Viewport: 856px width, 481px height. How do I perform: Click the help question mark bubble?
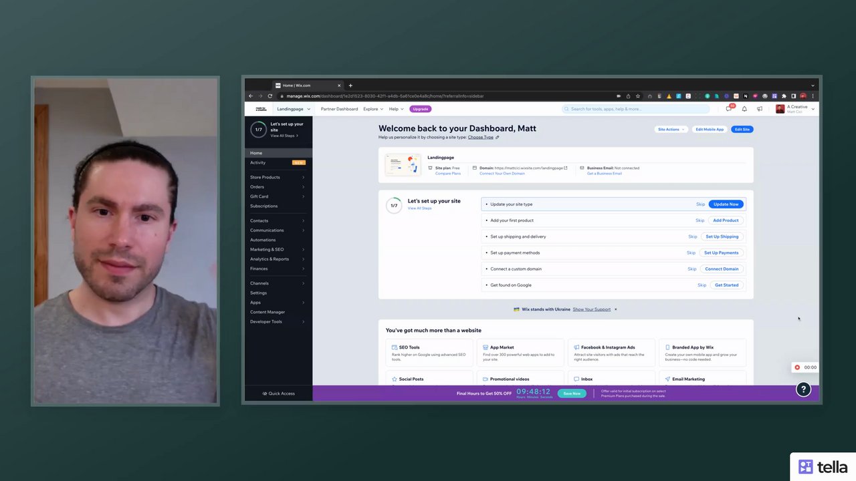[803, 389]
